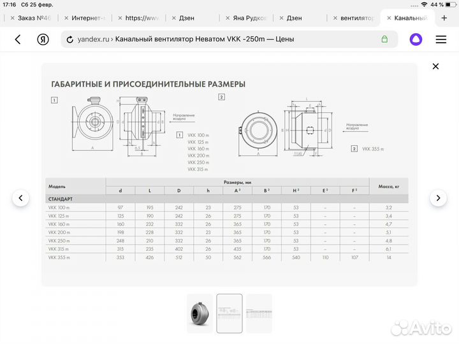Close the Заказ №46 tab
The image size is (459, 344).
tap(12, 18)
